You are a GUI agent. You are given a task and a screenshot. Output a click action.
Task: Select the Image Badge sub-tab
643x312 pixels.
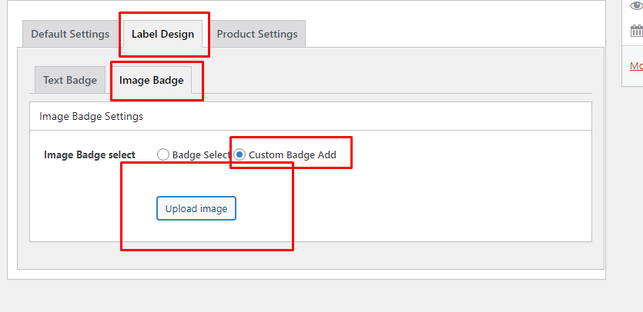[x=151, y=80]
